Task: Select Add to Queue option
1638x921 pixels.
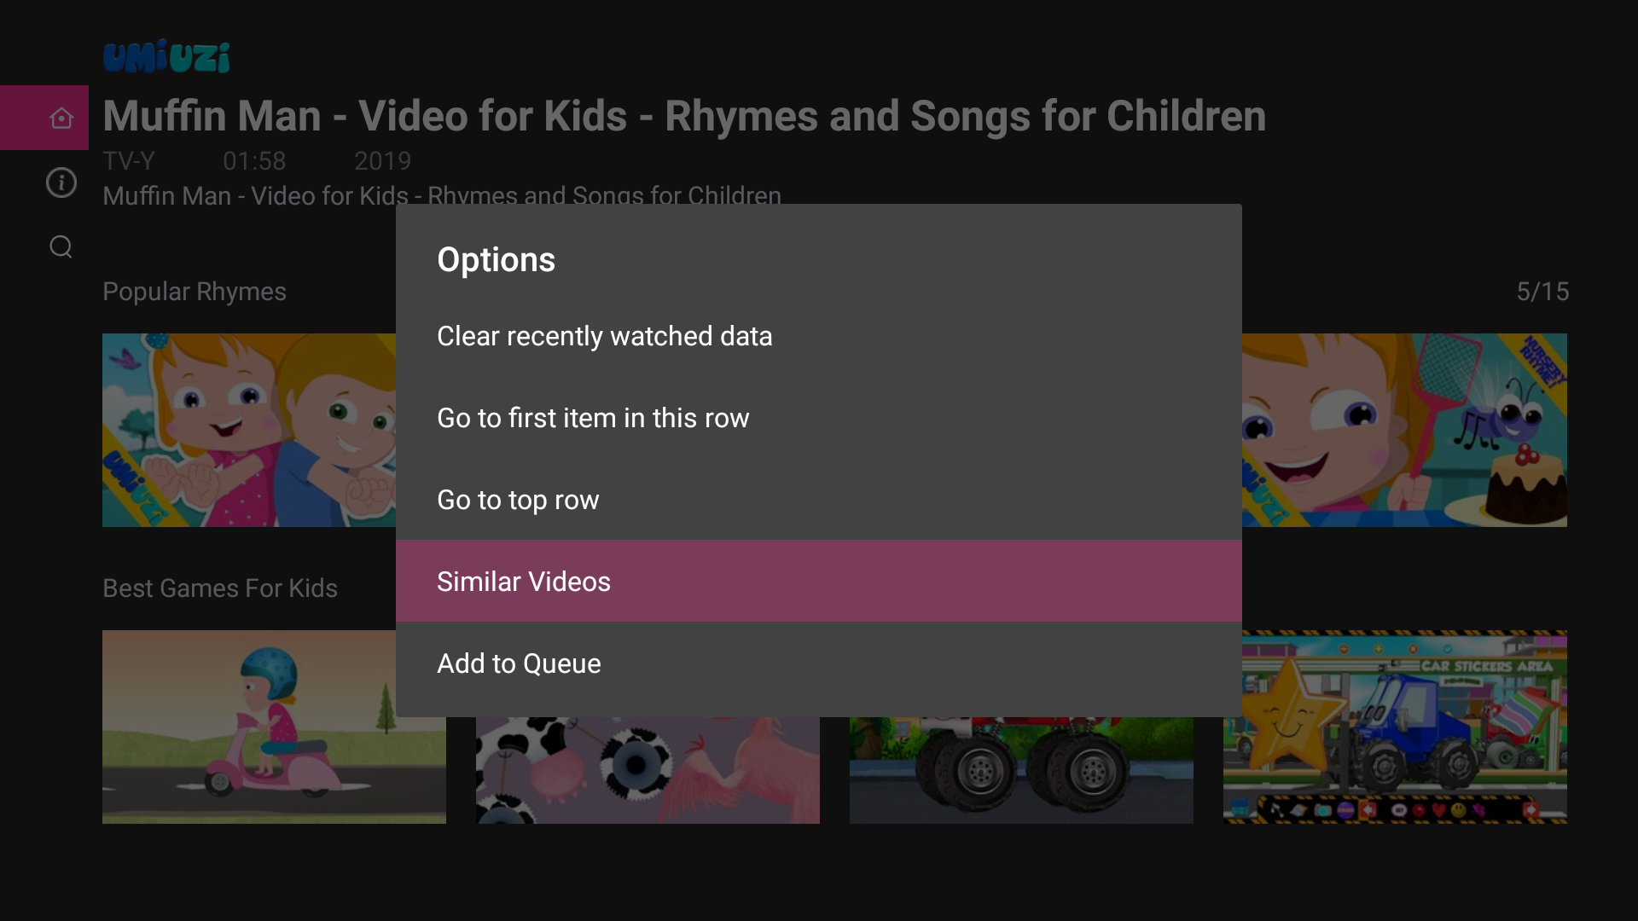Action: point(519,663)
